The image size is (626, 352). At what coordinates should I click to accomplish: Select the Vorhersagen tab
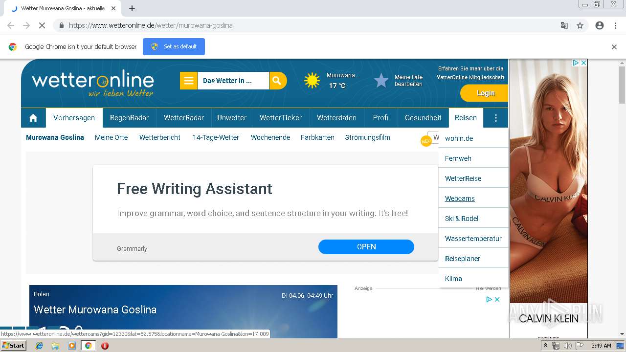point(74,118)
